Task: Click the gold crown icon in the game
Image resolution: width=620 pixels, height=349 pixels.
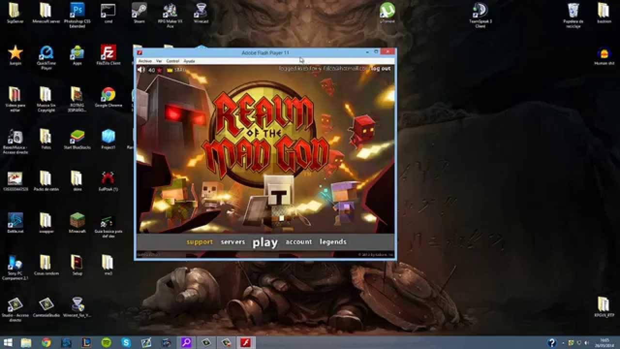Action: point(170,70)
